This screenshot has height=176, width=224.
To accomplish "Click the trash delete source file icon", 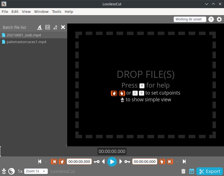I will pyautogui.click(x=183, y=171).
